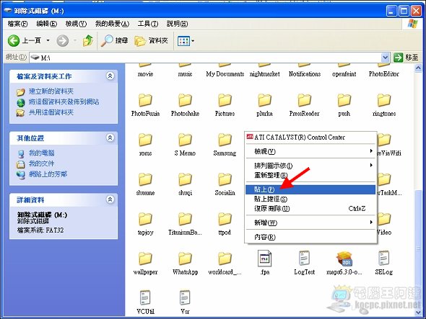Select the maps6.3.0 package file icon
The width and height of the screenshot is (426, 319).
coord(344,259)
